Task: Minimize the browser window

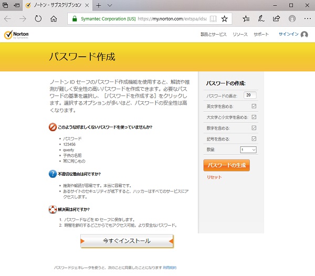Action: click(x=275, y=5)
